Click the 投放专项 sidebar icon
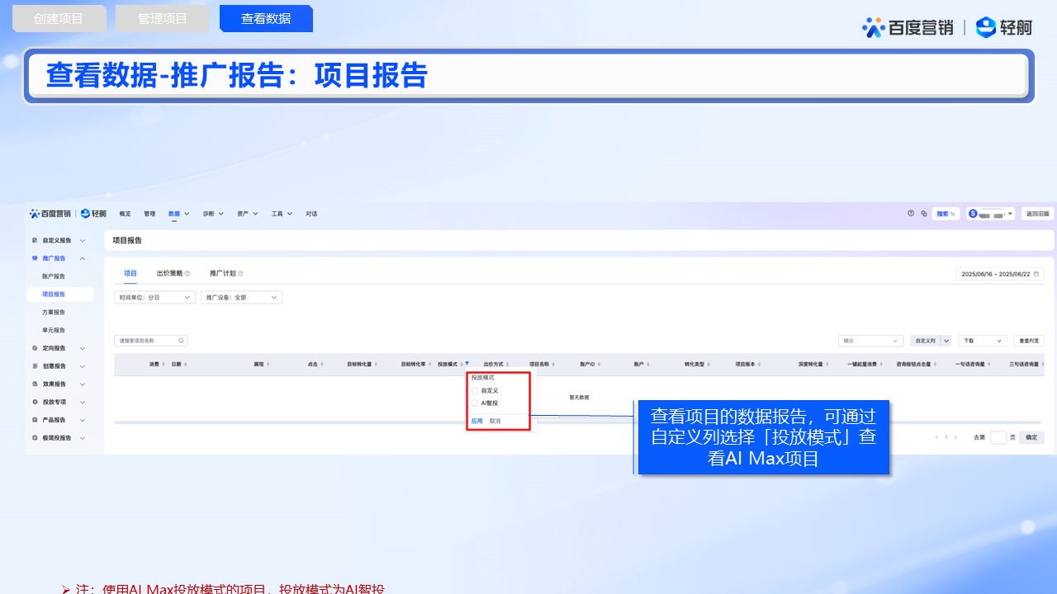Screen dimensions: 1057x594 pos(35,402)
